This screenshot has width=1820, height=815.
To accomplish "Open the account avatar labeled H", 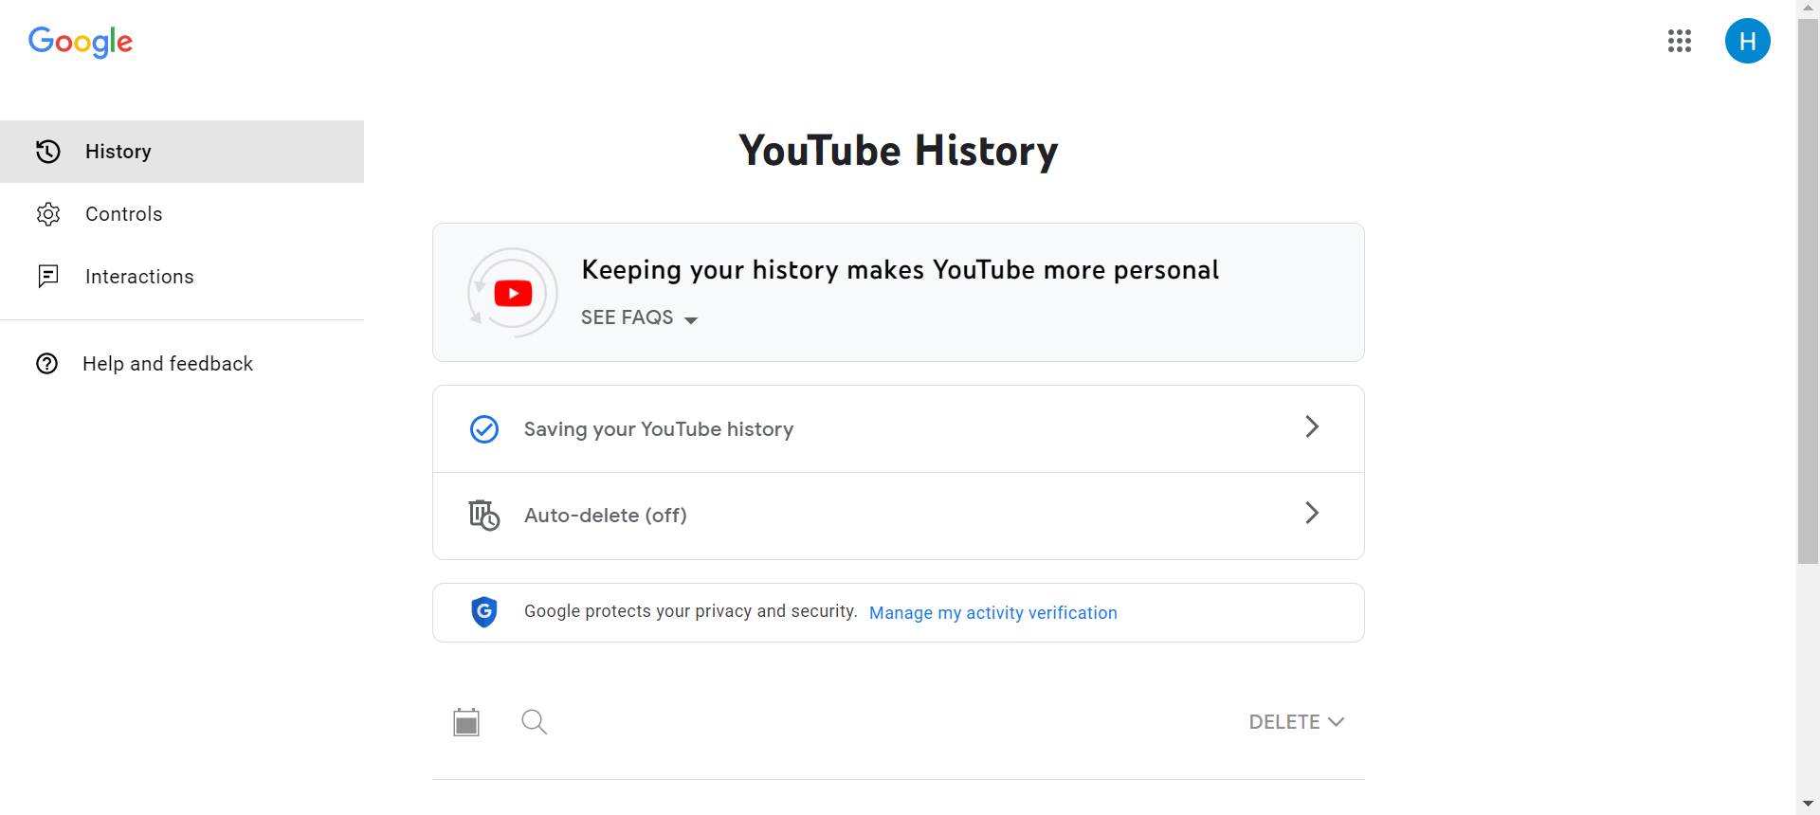I will pos(1748,41).
